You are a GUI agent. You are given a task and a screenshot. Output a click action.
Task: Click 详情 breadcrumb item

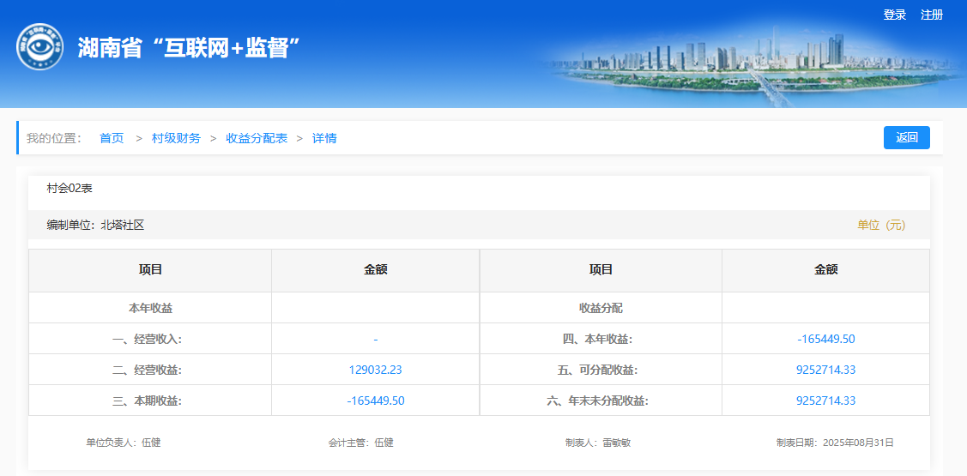coord(324,138)
